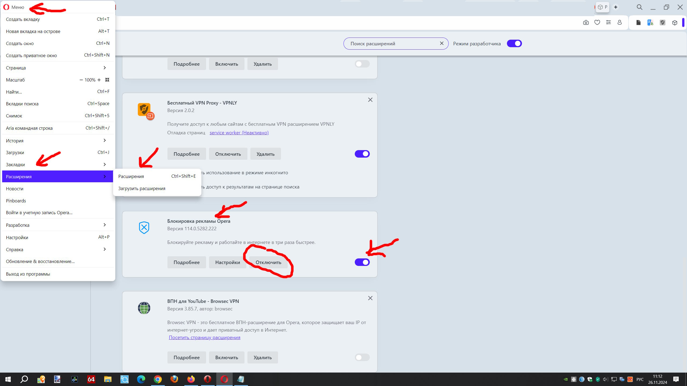The image size is (687, 386).
Task: Open the volume speaker icon in tray
Action: pos(605,379)
